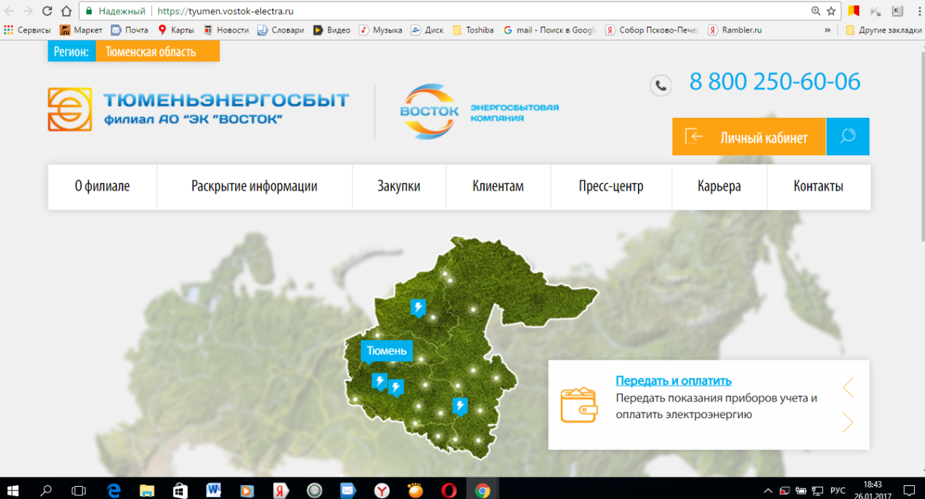The width and height of the screenshot is (925, 499).
Task: Open the Раскрытие информации menu
Action: click(x=254, y=186)
